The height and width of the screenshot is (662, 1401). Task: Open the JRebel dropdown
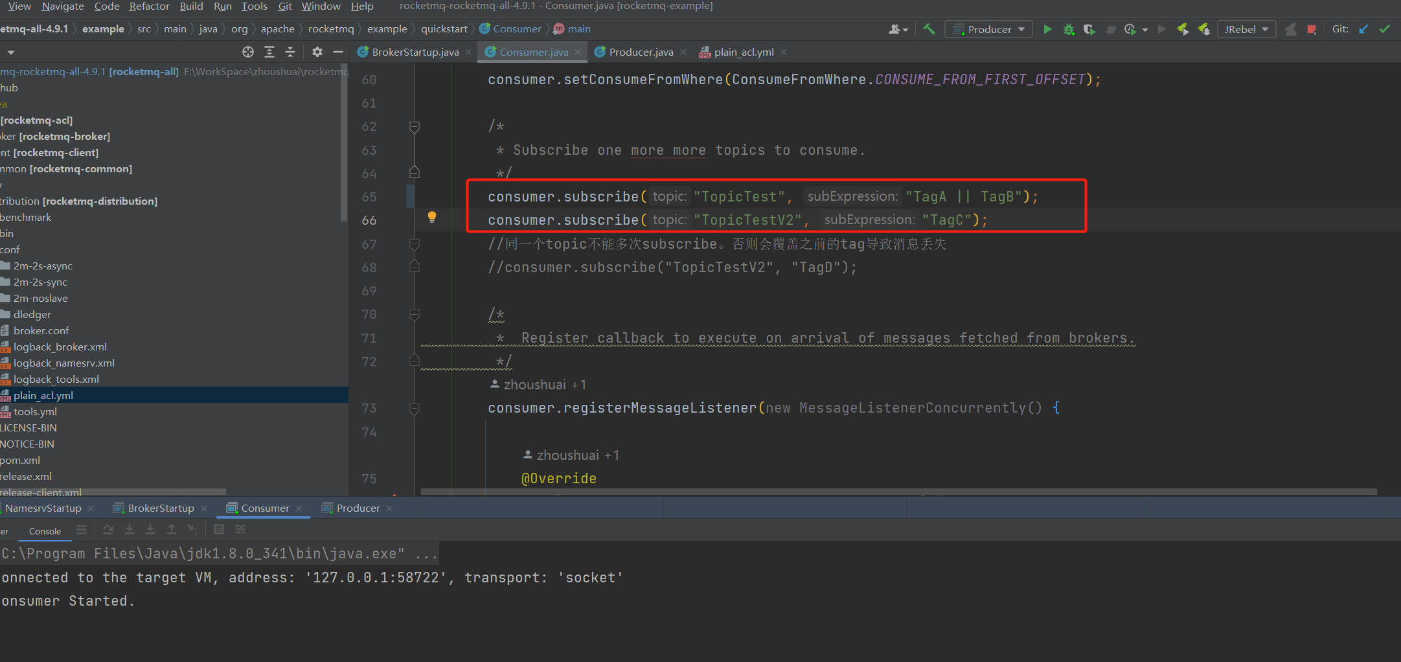1247,29
